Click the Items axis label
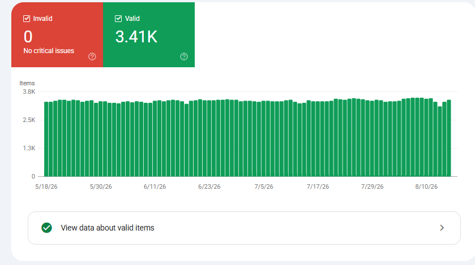The width and height of the screenshot is (475, 265). pos(27,83)
